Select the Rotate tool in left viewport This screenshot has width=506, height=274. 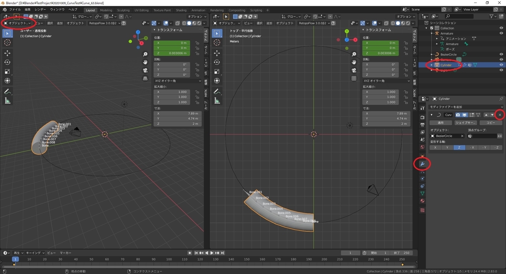pos(8,62)
